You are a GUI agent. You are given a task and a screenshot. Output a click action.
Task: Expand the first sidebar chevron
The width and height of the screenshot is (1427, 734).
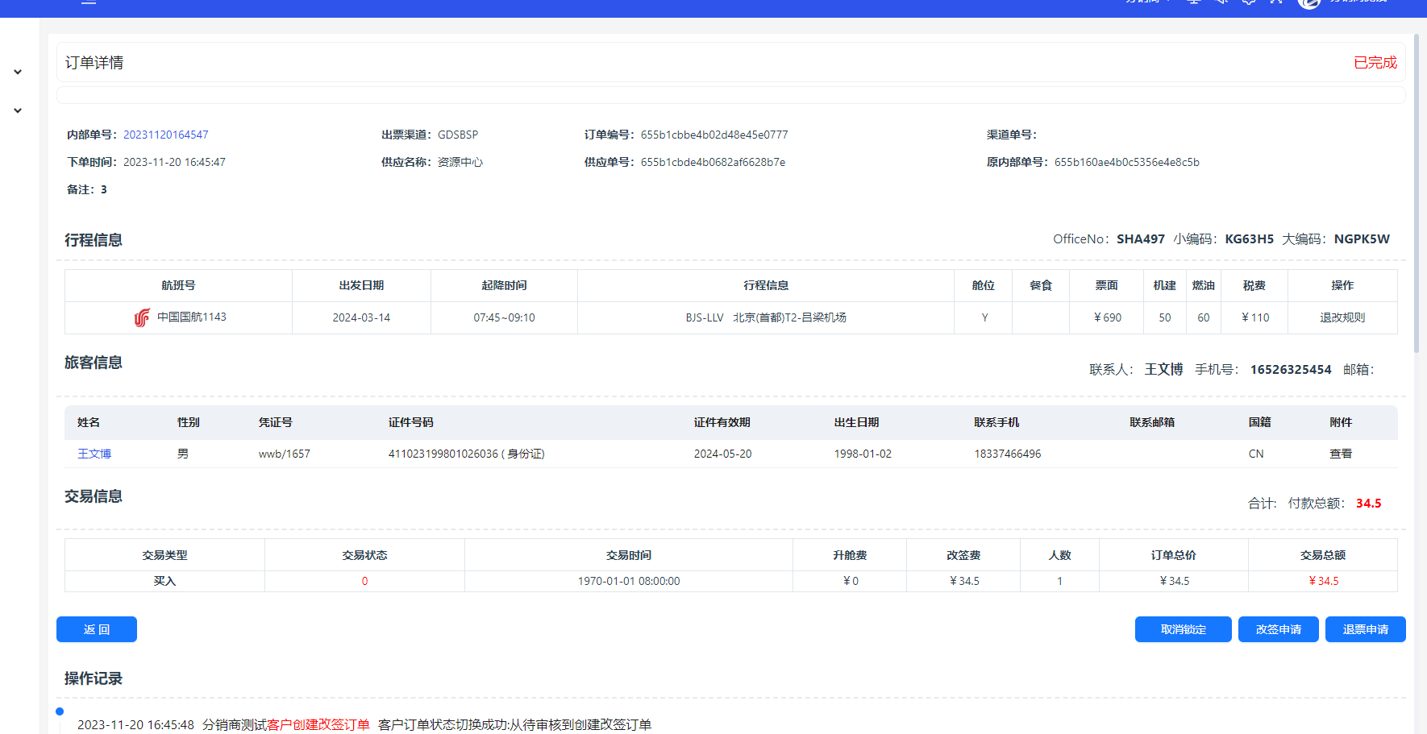pyautogui.click(x=18, y=73)
